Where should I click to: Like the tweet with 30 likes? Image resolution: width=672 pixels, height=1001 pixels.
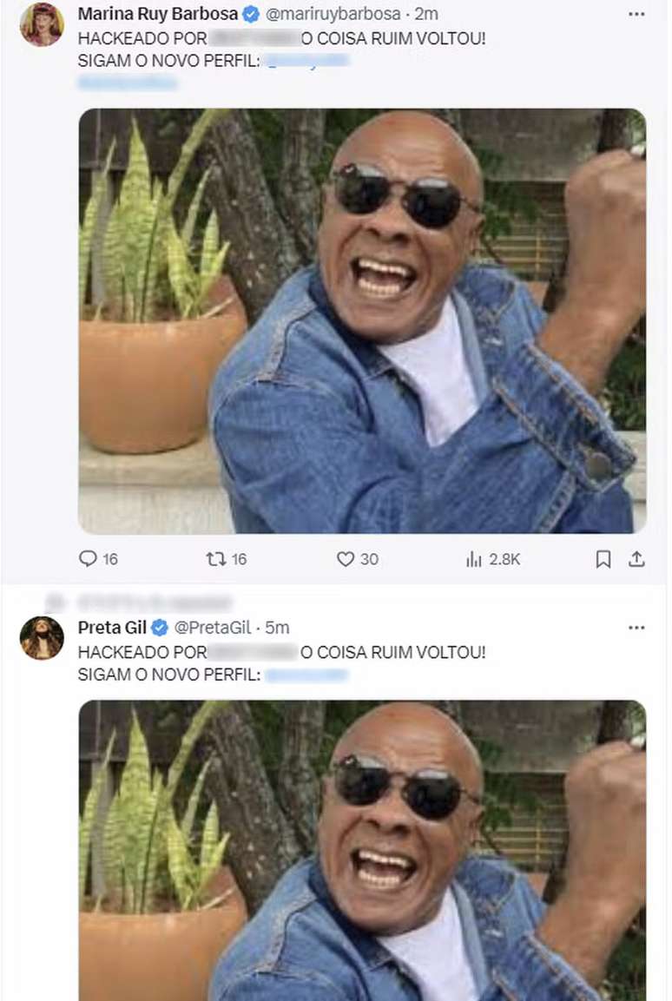pyautogui.click(x=346, y=559)
